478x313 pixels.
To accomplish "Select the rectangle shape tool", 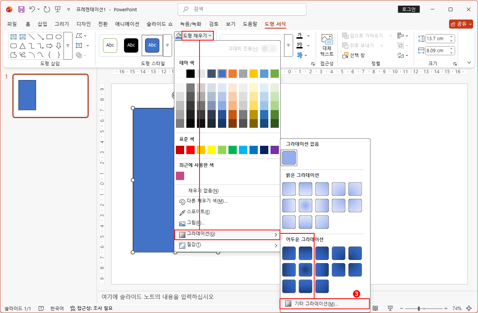I will (x=50, y=37).
